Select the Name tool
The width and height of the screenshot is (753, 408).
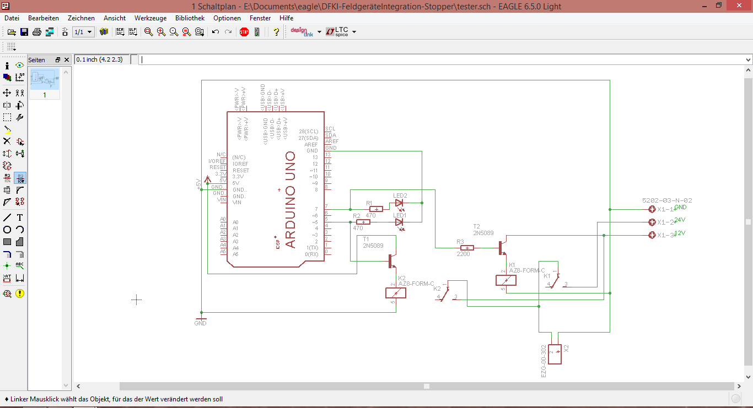7,178
